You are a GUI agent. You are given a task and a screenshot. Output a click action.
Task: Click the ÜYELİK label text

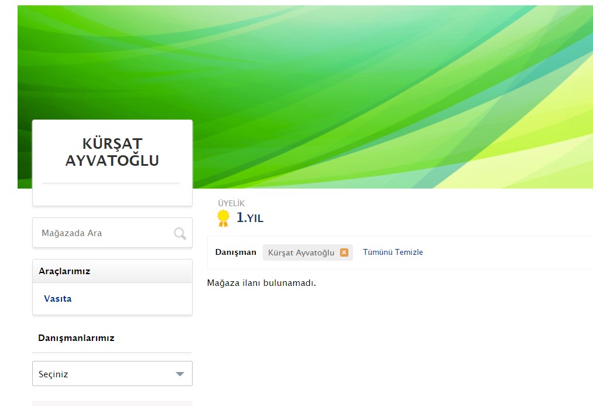click(x=231, y=203)
